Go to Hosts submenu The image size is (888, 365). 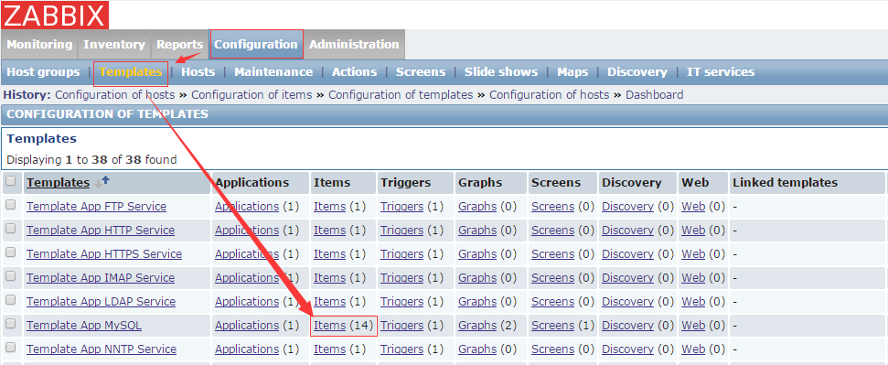coord(198,72)
